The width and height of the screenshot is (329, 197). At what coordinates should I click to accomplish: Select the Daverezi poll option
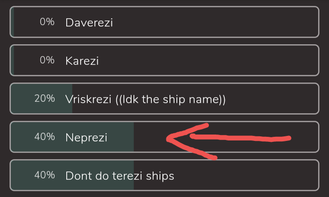pyautogui.click(x=164, y=22)
